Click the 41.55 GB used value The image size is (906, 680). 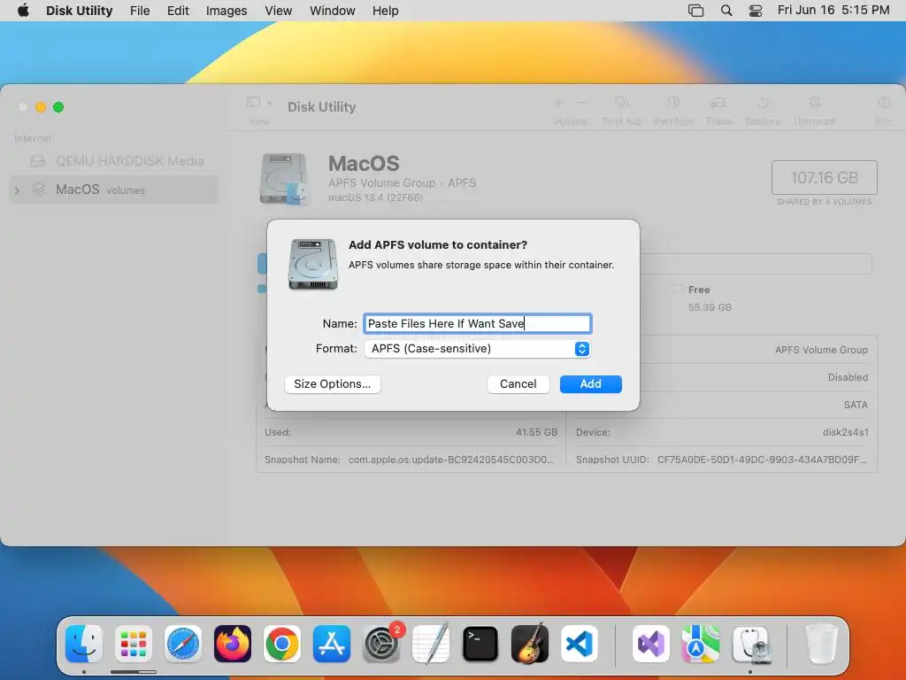click(536, 432)
